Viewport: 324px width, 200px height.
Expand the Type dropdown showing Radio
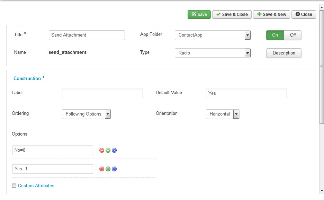[213, 53]
